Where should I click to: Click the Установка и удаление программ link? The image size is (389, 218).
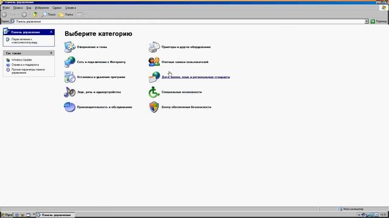(x=101, y=77)
